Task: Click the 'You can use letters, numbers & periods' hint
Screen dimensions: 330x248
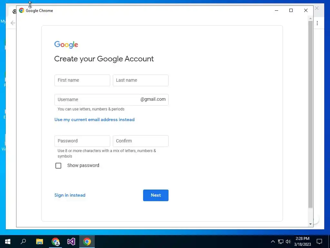Action: (x=91, y=109)
